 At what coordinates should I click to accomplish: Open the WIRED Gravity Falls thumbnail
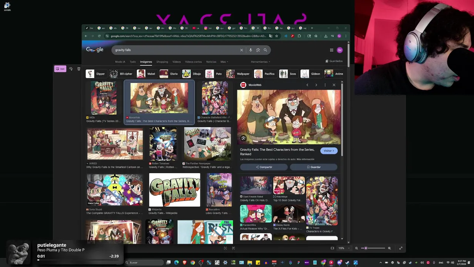(115, 144)
